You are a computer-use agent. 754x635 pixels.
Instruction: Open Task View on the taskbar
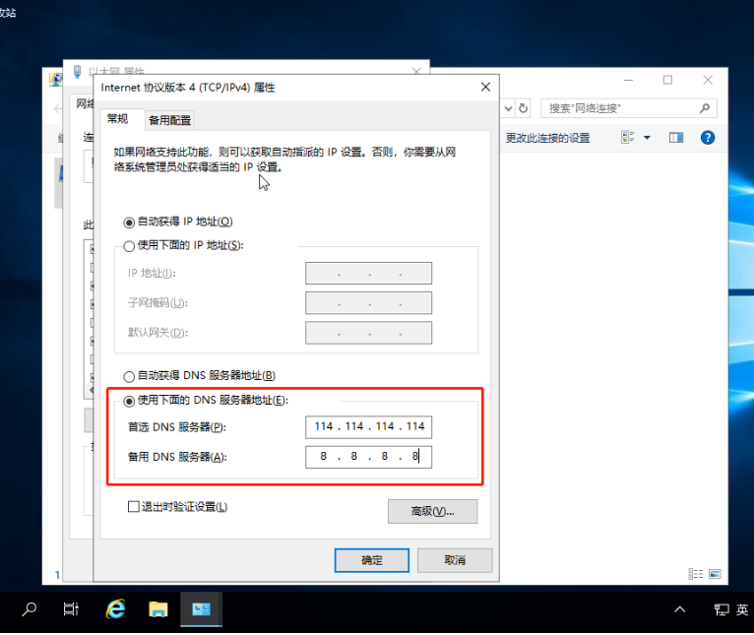(x=71, y=609)
